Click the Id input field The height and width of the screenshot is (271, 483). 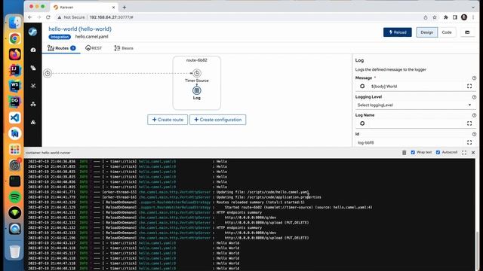pyautogui.click(x=410, y=142)
